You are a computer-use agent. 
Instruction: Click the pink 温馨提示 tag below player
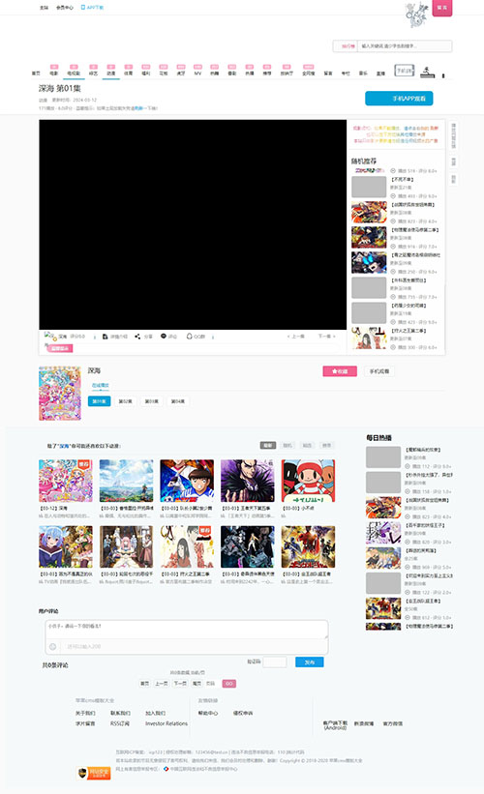tap(60, 348)
